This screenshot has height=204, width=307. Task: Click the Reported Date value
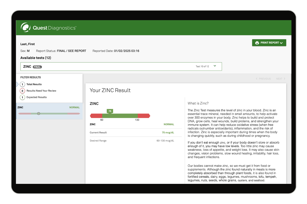click(x=127, y=51)
